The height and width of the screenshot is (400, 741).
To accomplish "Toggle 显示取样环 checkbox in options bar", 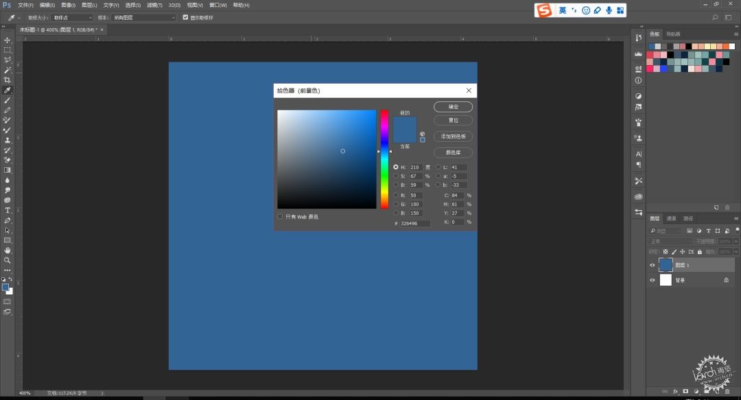I will pyautogui.click(x=185, y=17).
